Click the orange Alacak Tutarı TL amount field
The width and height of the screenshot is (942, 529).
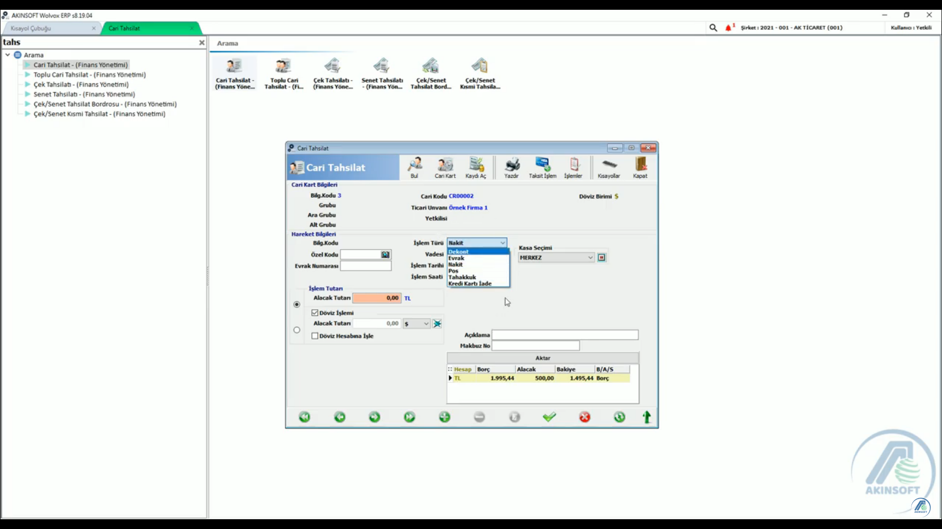coord(377,298)
